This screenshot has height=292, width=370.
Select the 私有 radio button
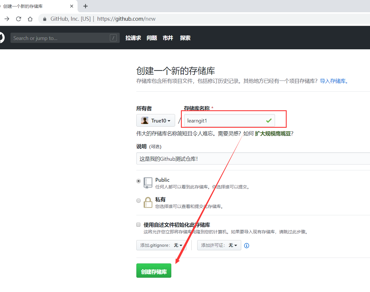click(x=139, y=200)
